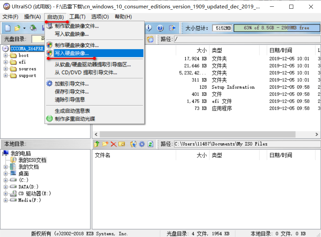Click the red X delete icon
This screenshot has width=321, height=237.
114,144
